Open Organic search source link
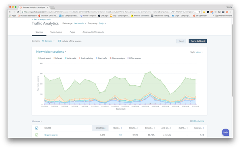Image resolution: width=241 pixels, height=149 pixels. click(x=51, y=135)
